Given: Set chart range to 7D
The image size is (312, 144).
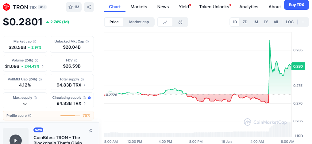Looking at the screenshot, I should pyautogui.click(x=245, y=22).
